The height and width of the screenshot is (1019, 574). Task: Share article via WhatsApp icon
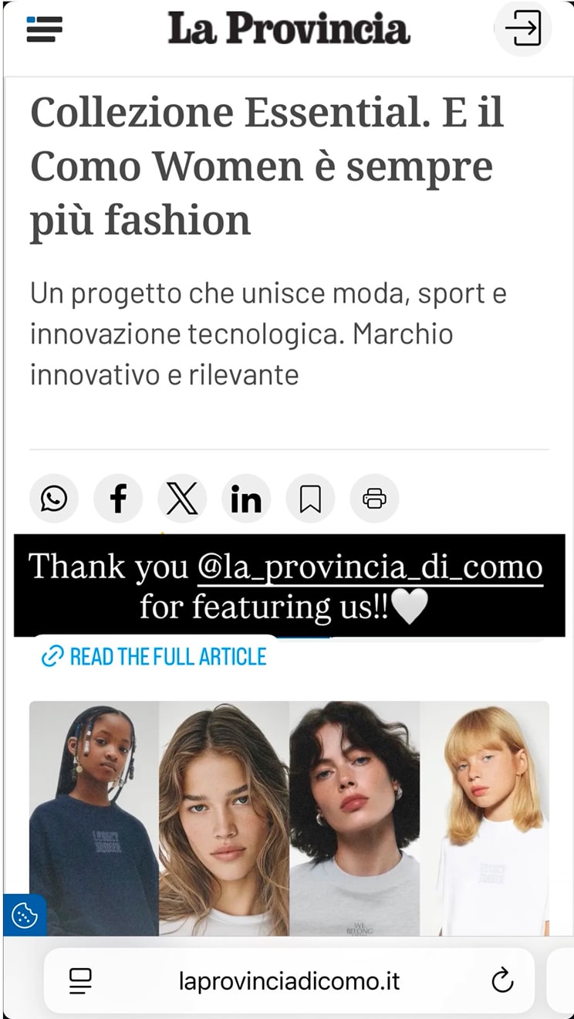tap(54, 499)
